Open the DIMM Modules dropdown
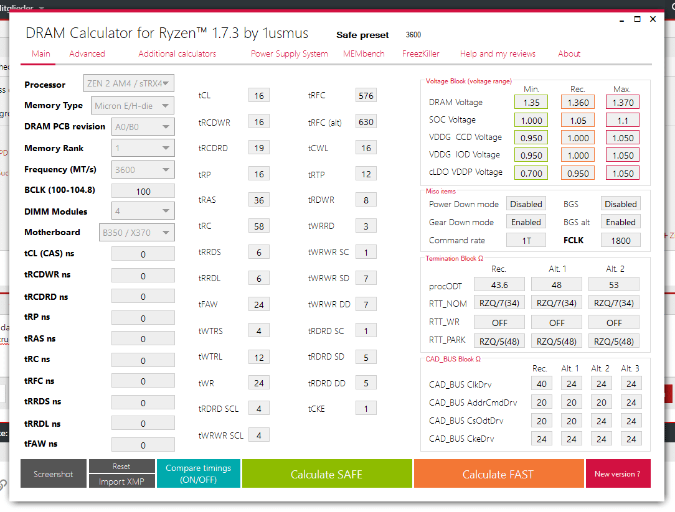675x512 pixels. tap(143, 211)
